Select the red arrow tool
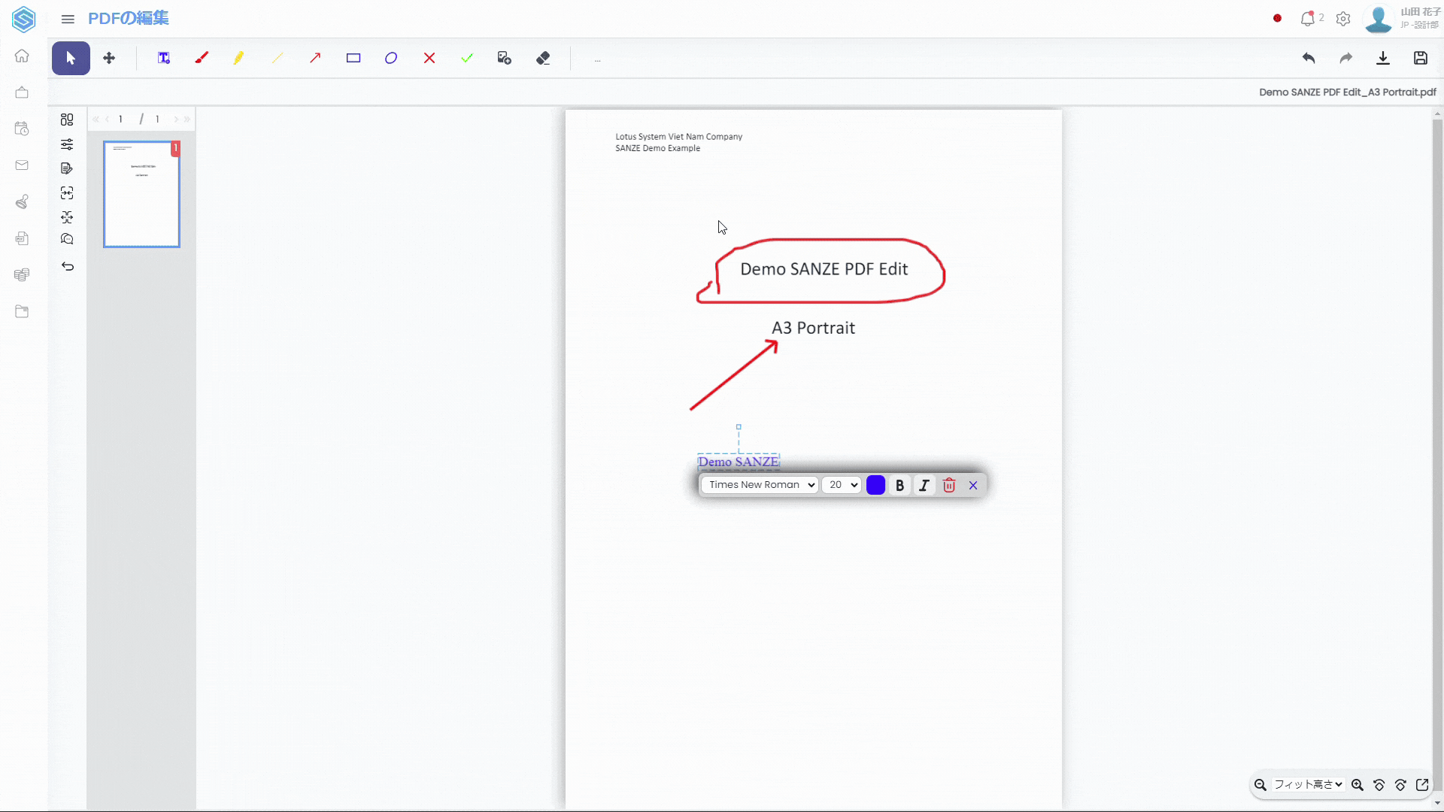This screenshot has width=1444, height=812. [x=315, y=58]
